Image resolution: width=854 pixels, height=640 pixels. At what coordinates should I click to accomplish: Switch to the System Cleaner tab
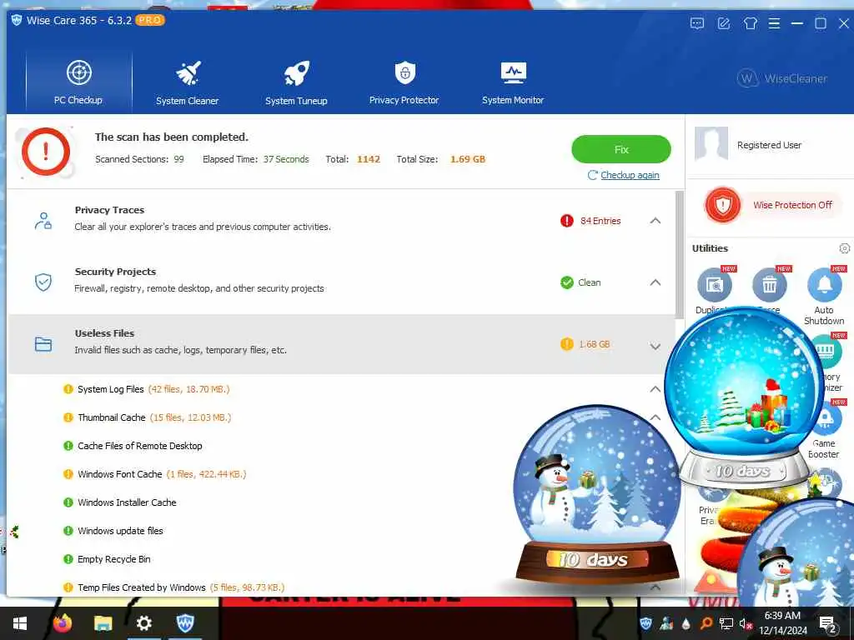(x=188, y=82)
